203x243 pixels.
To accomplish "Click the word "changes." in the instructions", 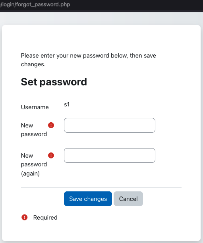I will point(33,64).
